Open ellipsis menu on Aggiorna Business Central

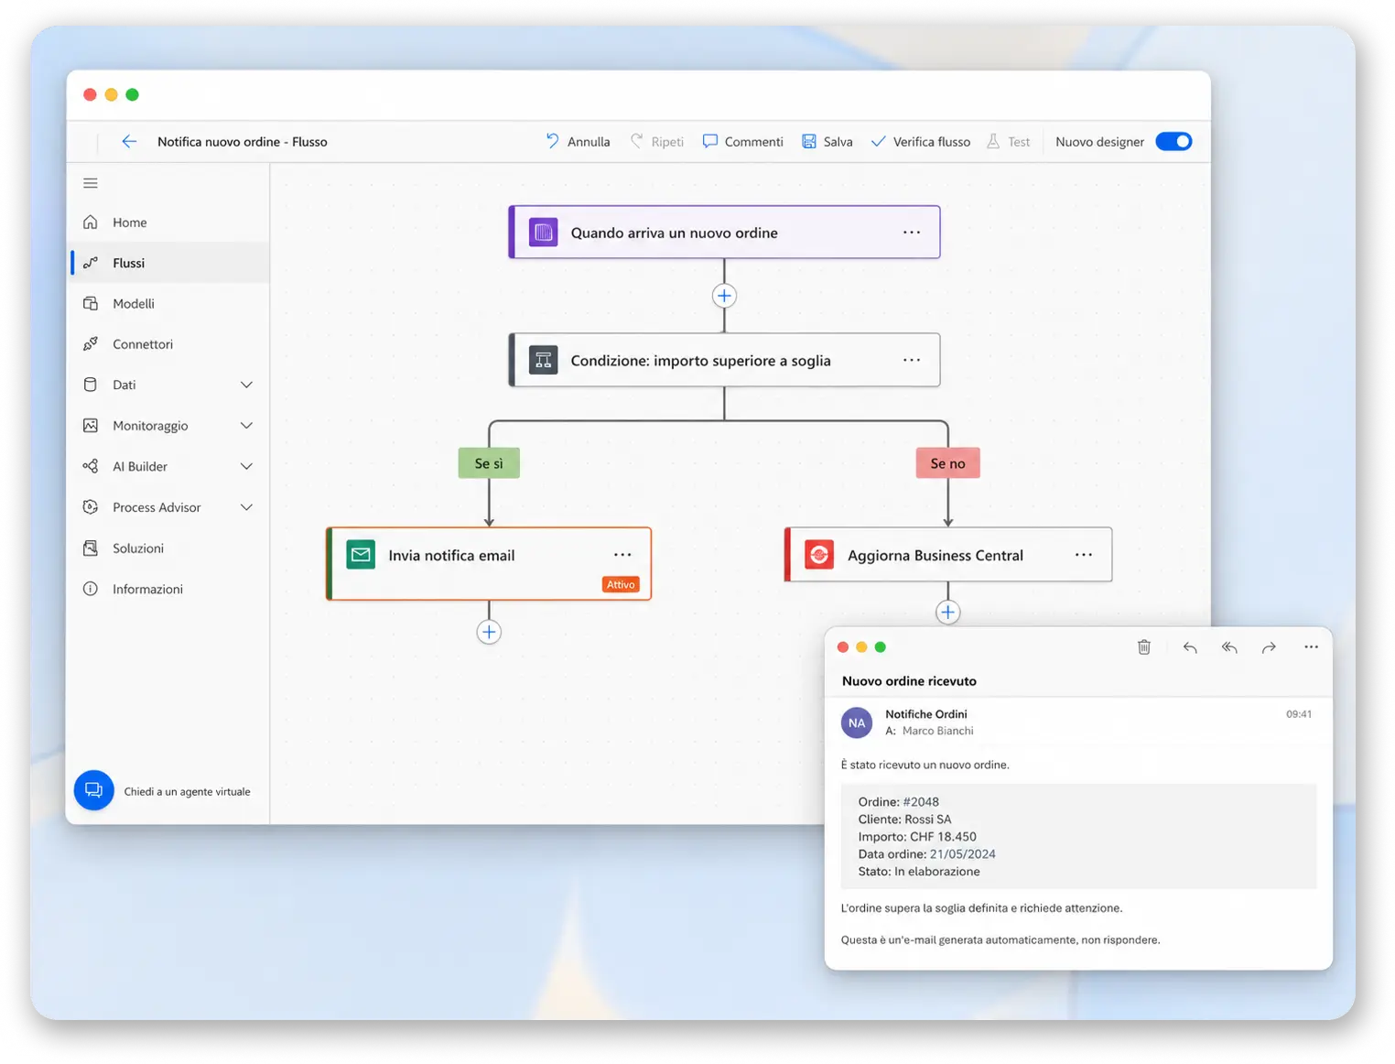coord(1084,555)
